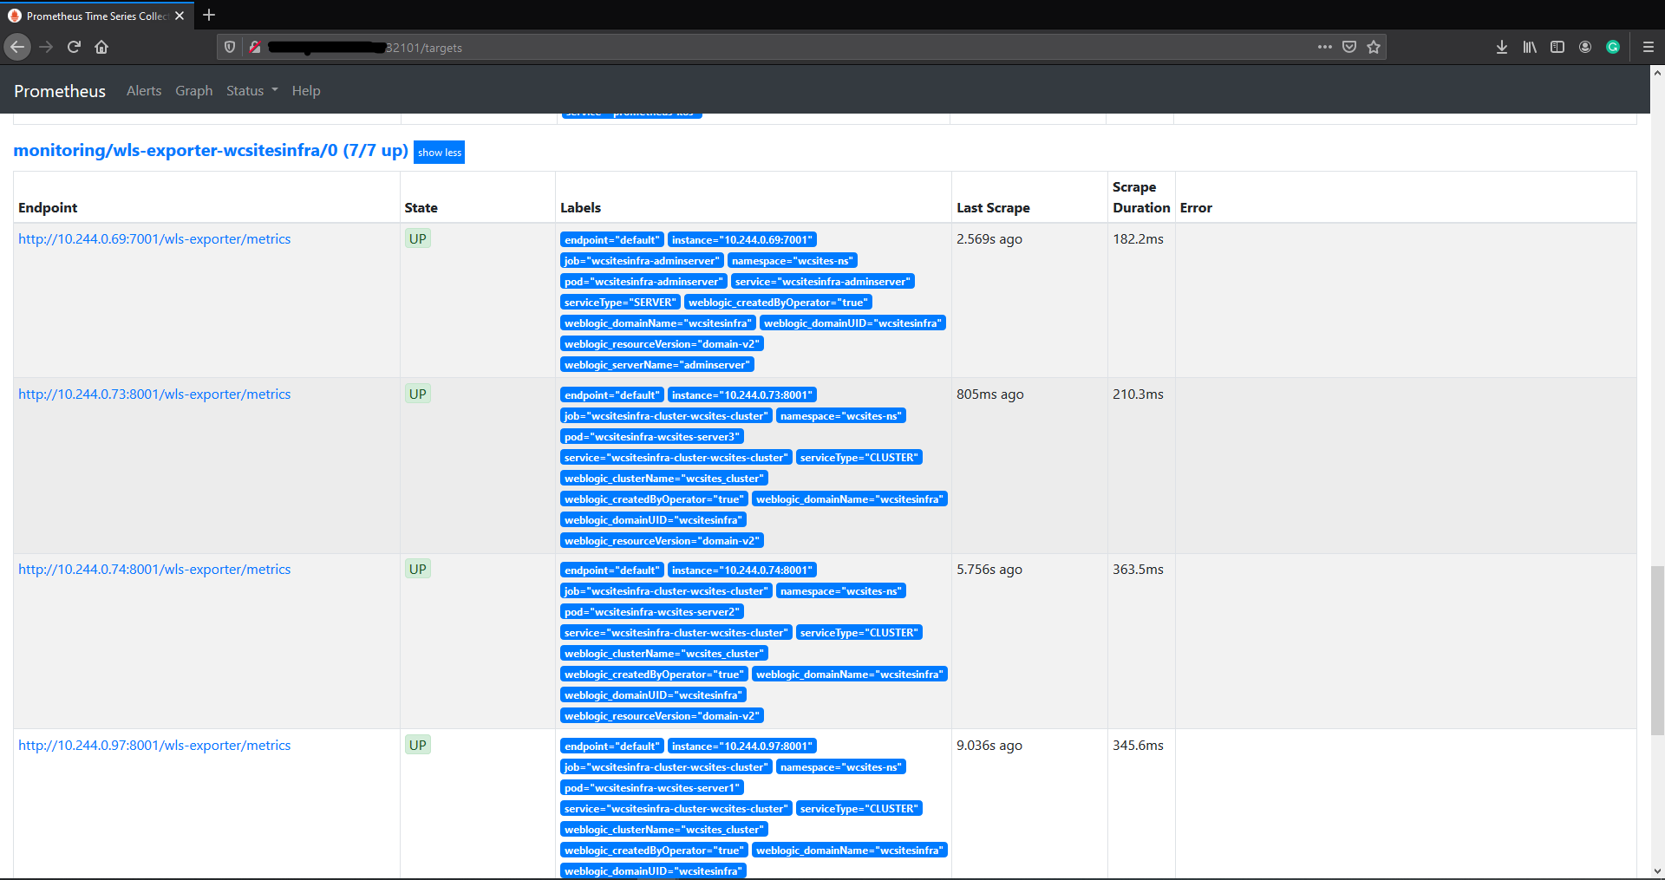Open the 10.244.0.69:7001 metrics endpoint
The height and width of the screenshot is (880, 1665).
[x=154, y=239]
